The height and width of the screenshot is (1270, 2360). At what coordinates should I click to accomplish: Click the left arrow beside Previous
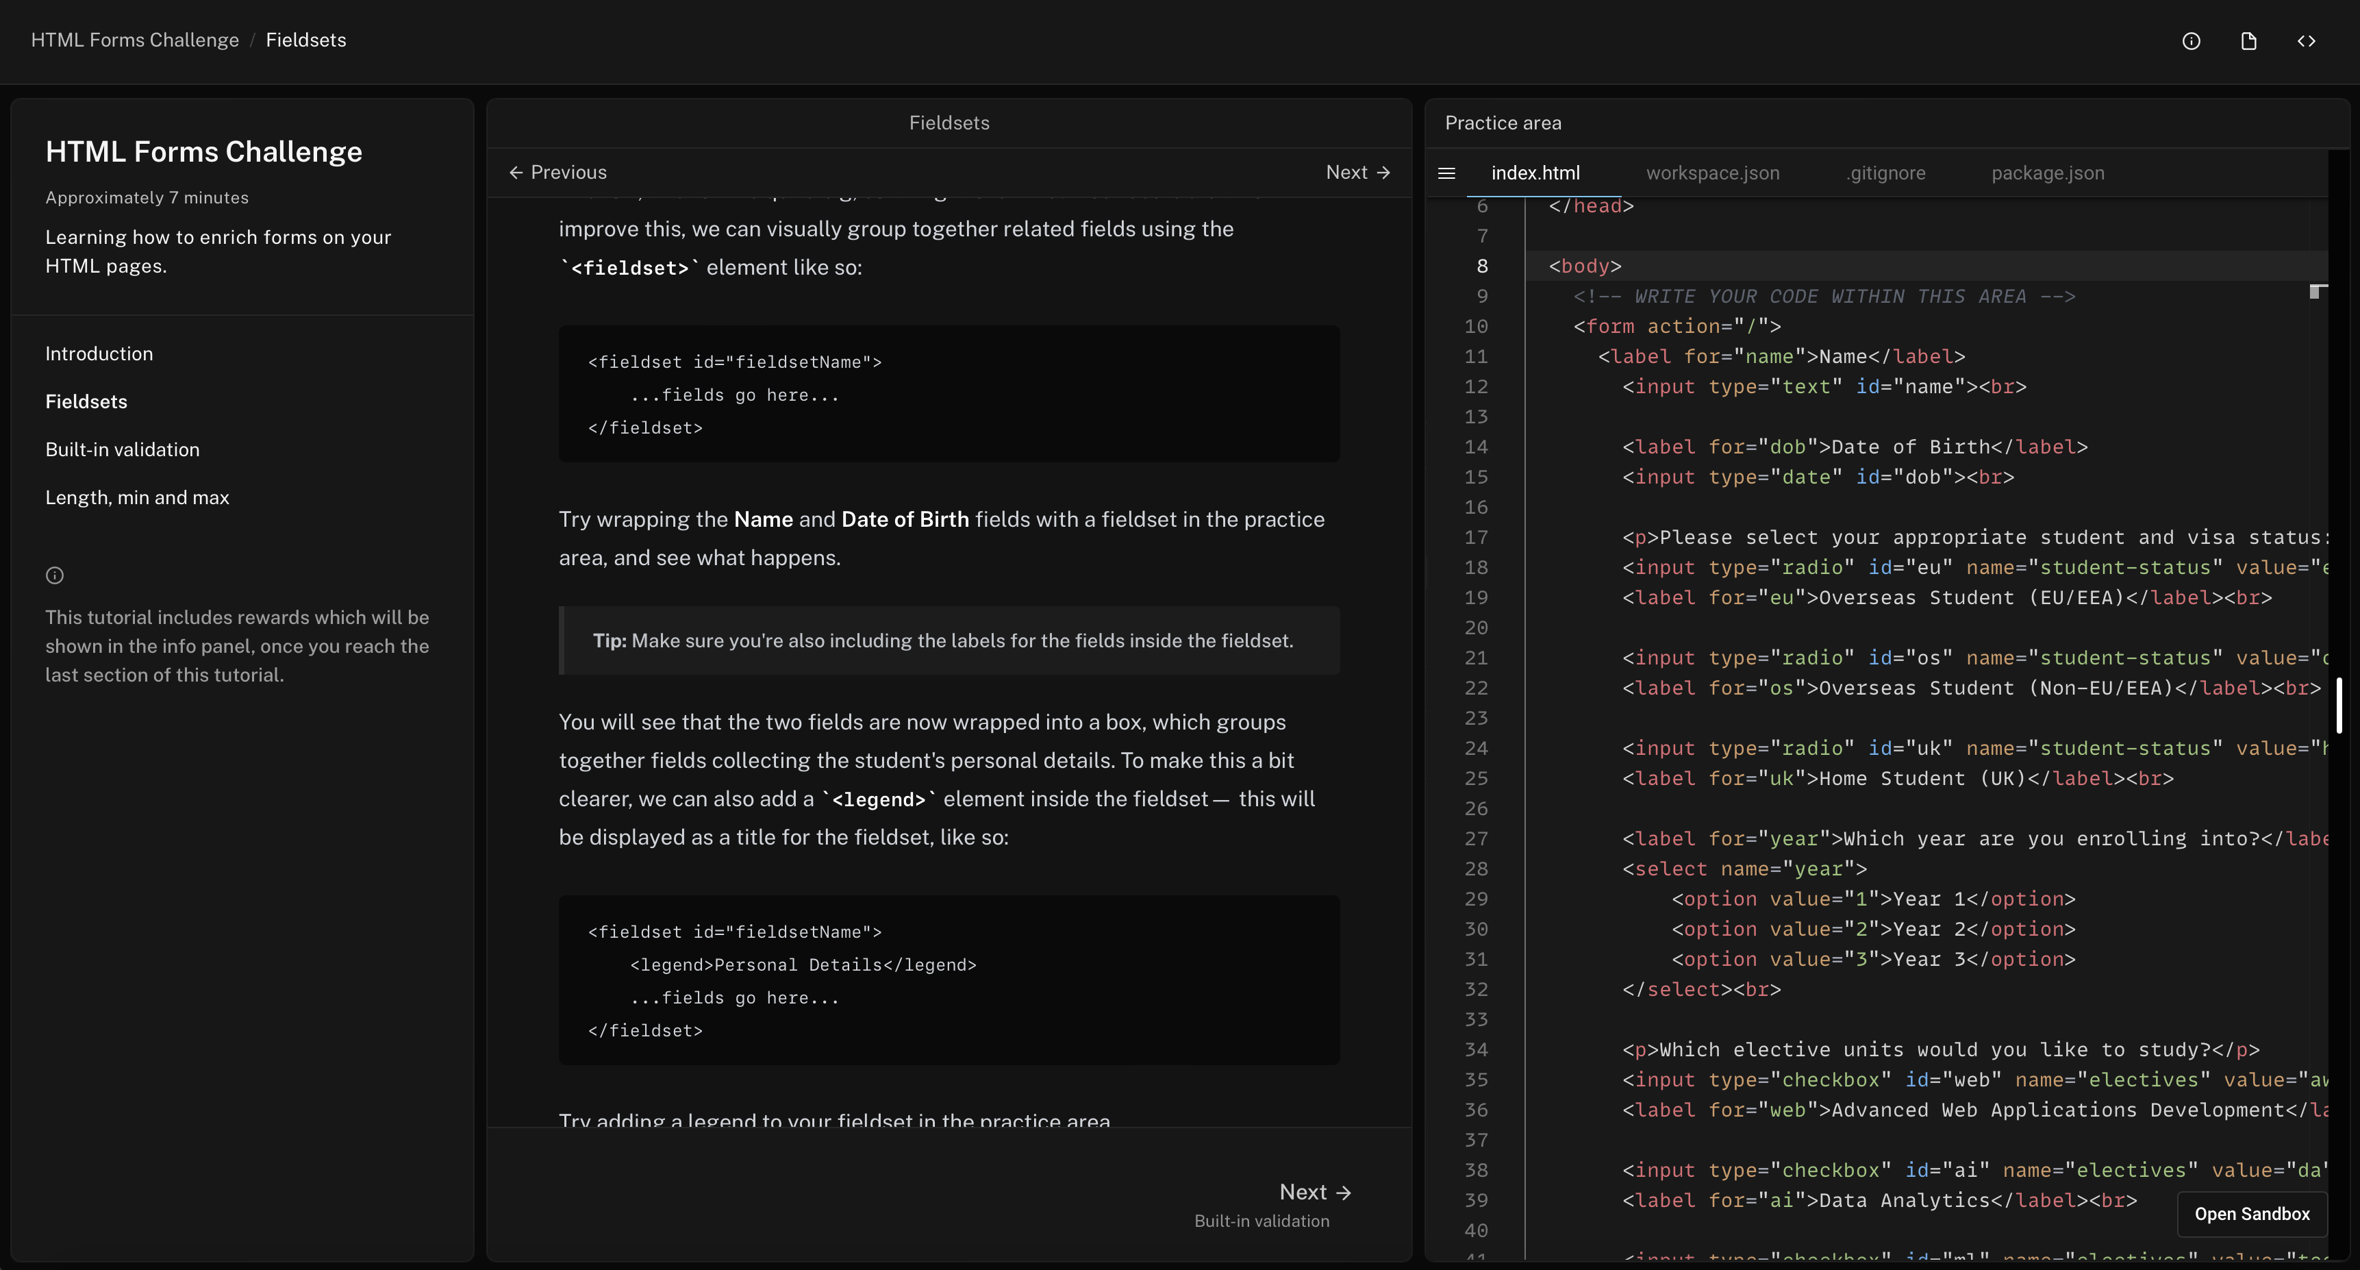[516, 172]
